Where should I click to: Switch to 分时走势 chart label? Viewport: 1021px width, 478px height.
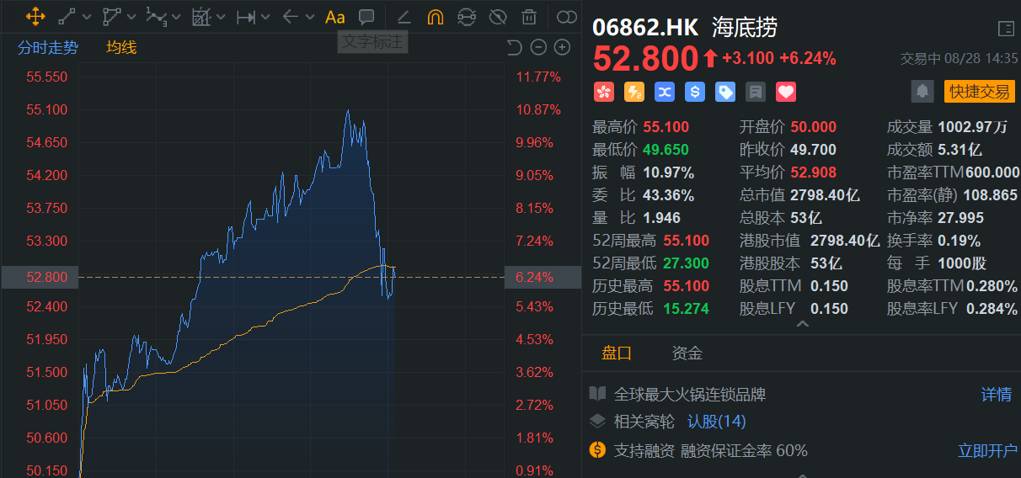tap(47, 47)
